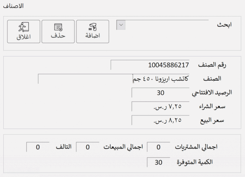Screen dimensions: 245x177
Task: Select the الكمية المتوفرة available quantity box
Action: point(158,162)
